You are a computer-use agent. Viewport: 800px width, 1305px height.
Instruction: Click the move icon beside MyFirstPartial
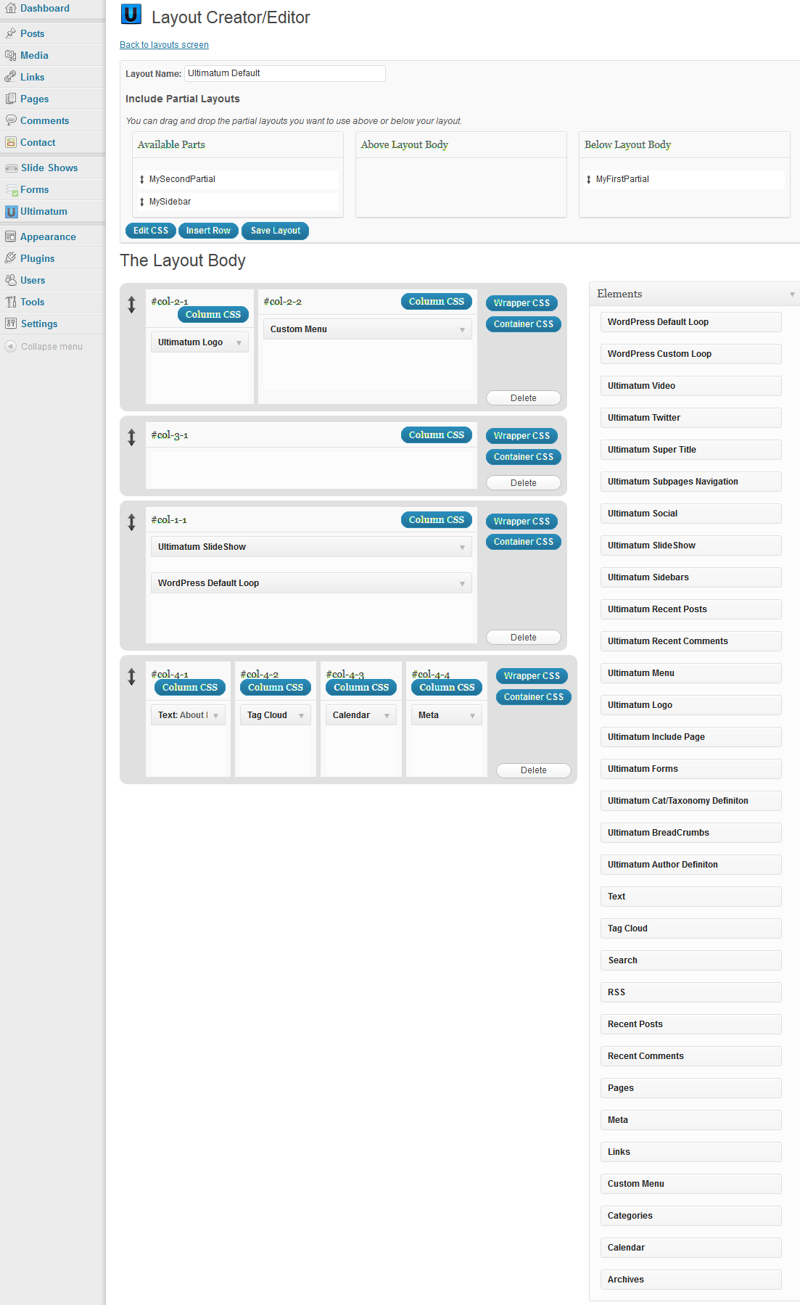click(x=589, y=179)
